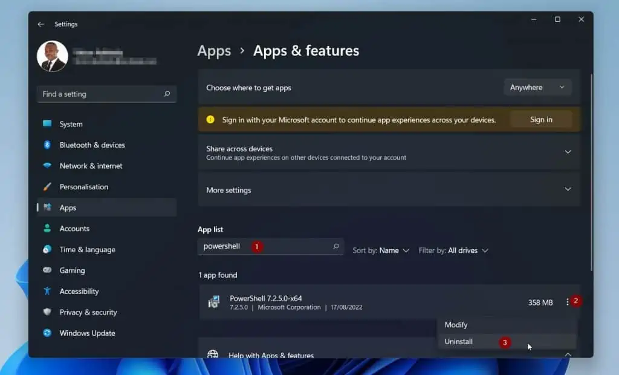Click the Find a setting magnifier icon

[167, 94]
